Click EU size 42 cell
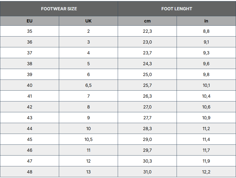Image resolution: width=236 pixels, height=178 pixels. (30, 107)
